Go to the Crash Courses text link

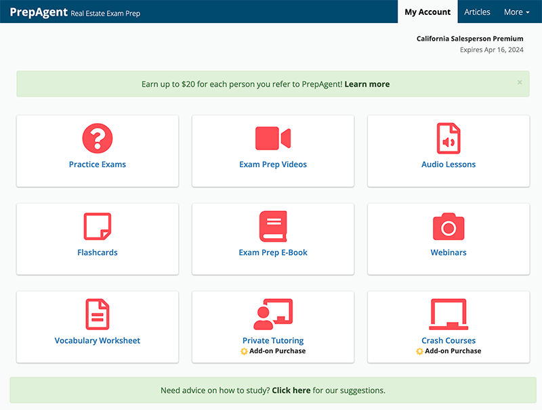click(449, 340)
